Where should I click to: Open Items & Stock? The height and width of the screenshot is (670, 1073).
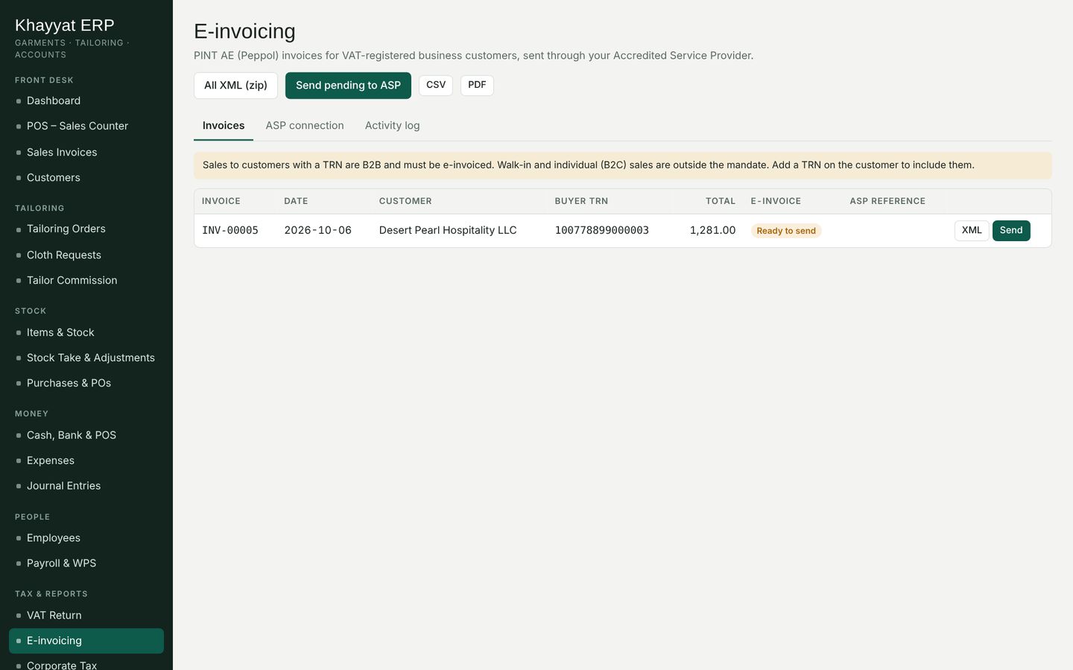pos(86,332)
